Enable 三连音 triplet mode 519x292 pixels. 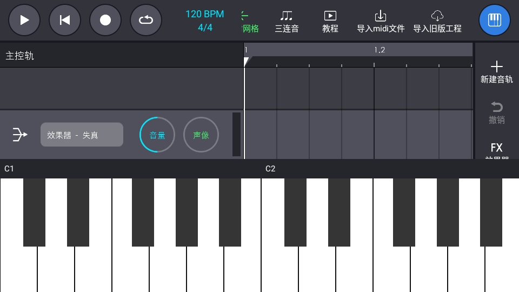[287, 22]
